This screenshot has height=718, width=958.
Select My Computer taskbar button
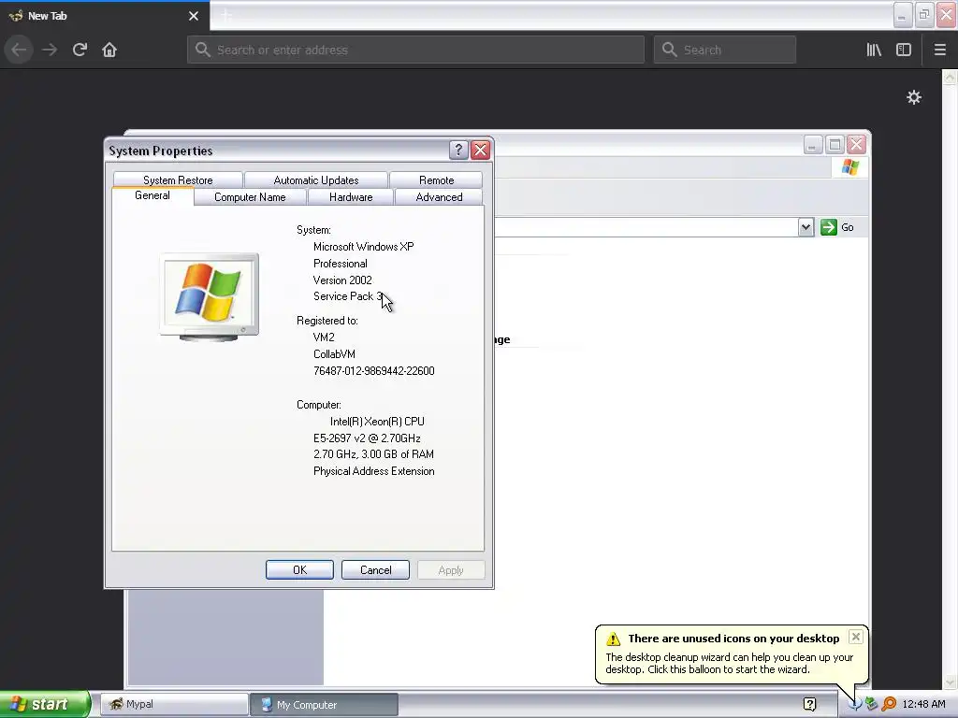pyautogui.click(x=325, y=704)
